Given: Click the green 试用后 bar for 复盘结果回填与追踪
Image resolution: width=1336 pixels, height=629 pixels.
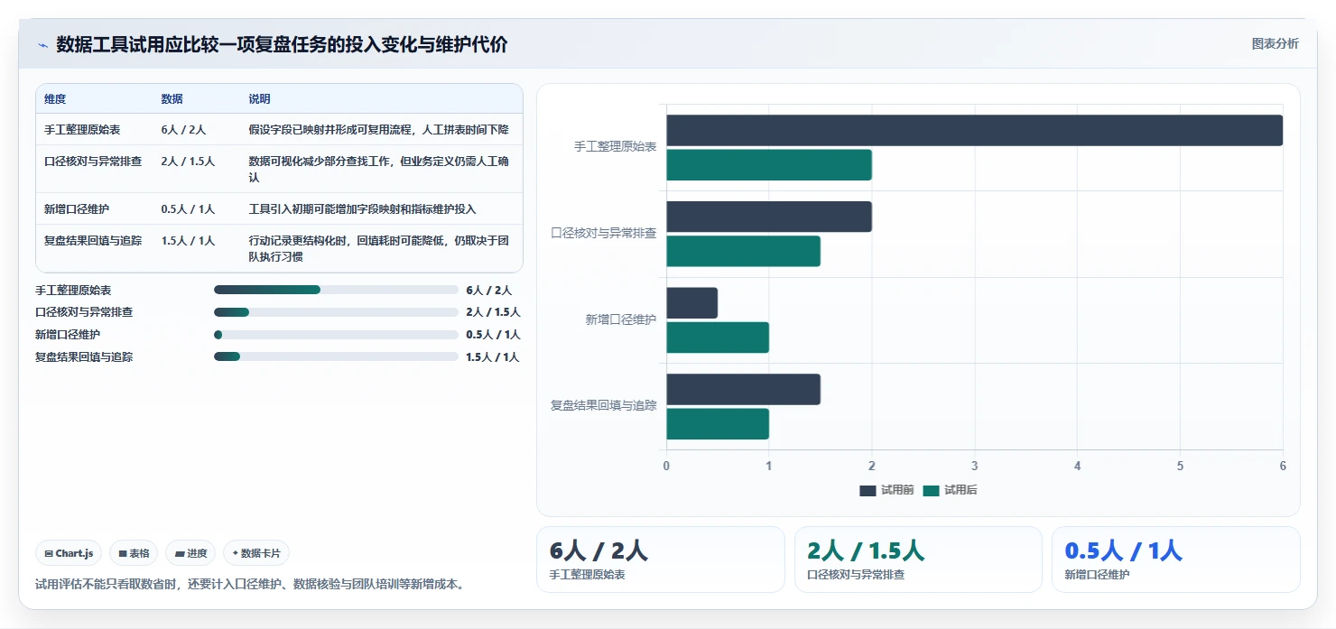Looking at the screenshot, I should [718, 424].
